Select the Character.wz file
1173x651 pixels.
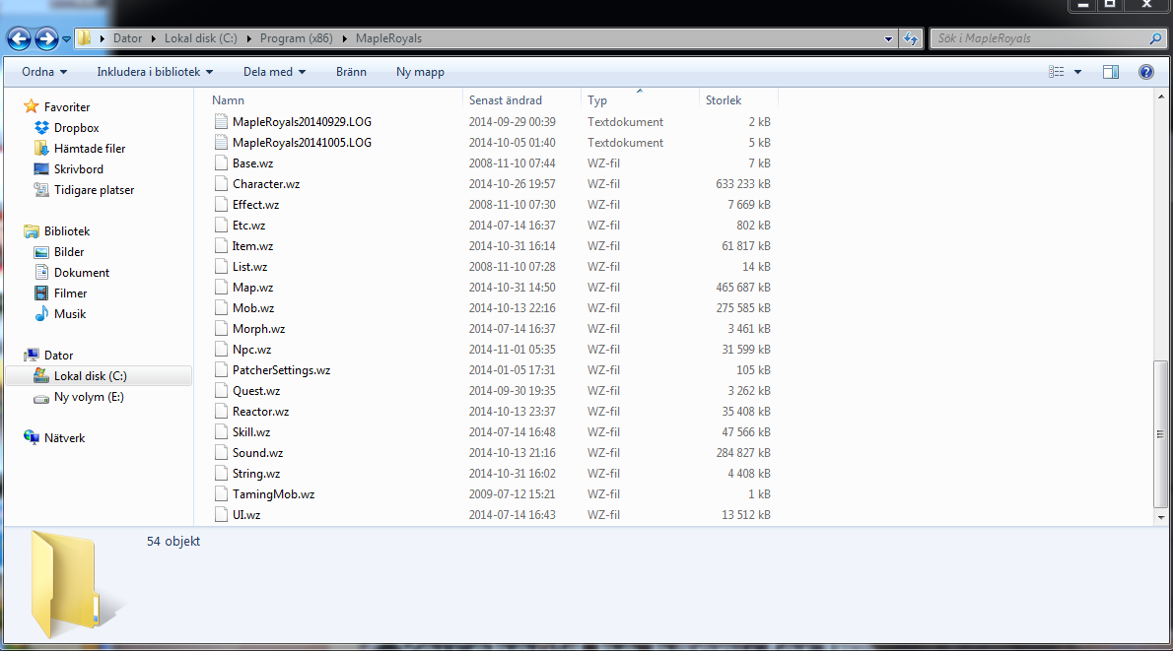(265, 184)
